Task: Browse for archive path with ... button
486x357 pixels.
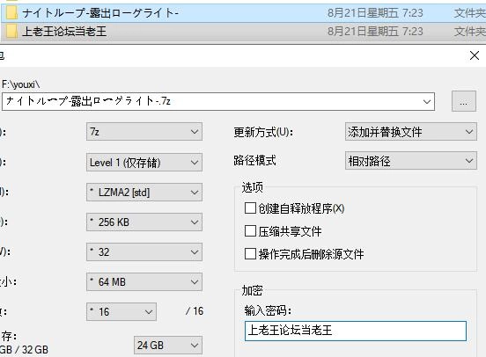Action: (464, 101)
